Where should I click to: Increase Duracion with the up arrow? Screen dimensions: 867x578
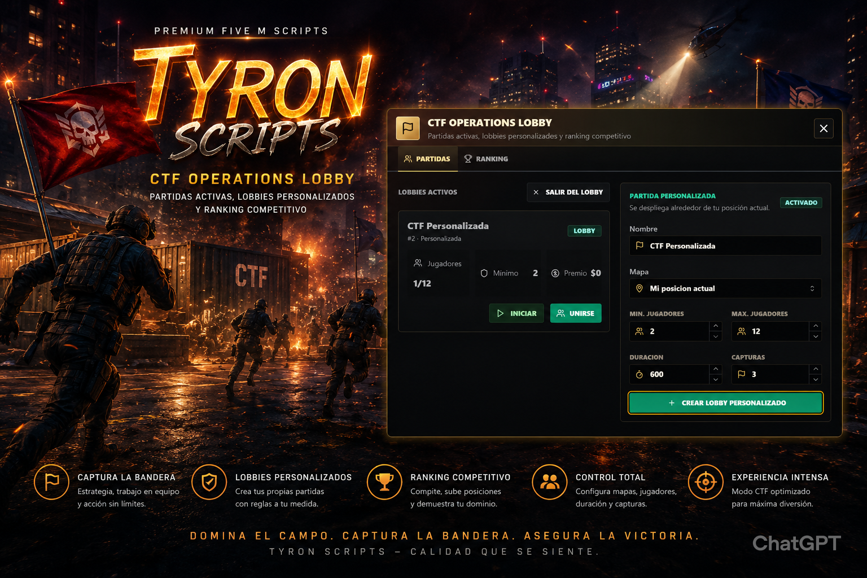pos(716,369)
